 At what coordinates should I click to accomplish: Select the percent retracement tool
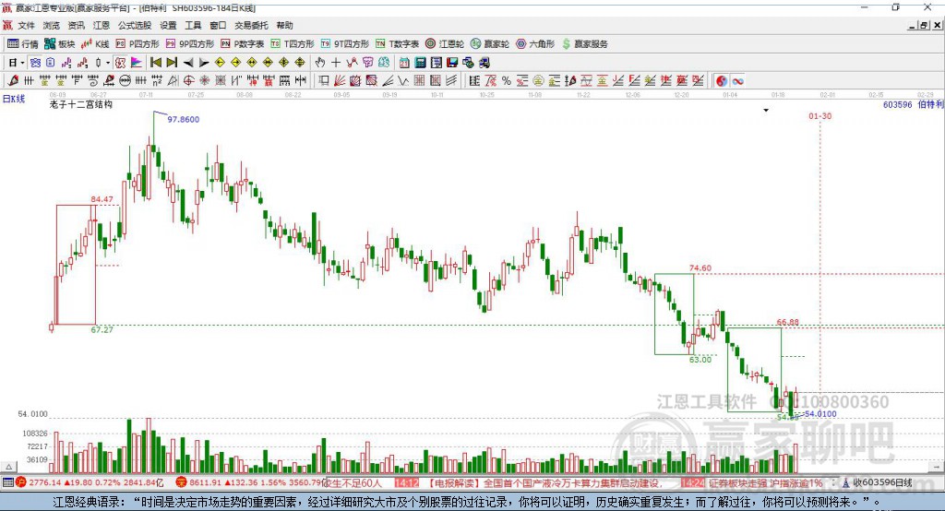coord(507,81)
